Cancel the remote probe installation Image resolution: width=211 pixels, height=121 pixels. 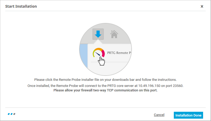159,115
